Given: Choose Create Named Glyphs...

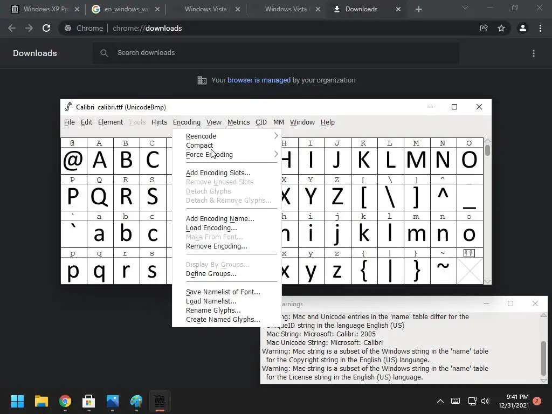Looking at the screenshot, I should tap(227, 319).
